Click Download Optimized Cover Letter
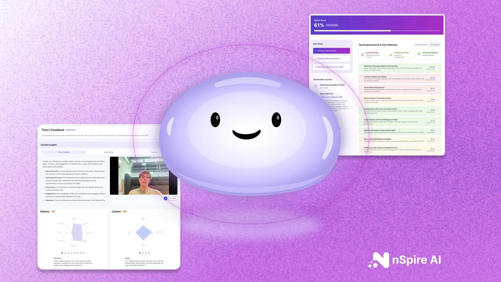The height and width of the screenshot is (282, 501). coord(331,67)
